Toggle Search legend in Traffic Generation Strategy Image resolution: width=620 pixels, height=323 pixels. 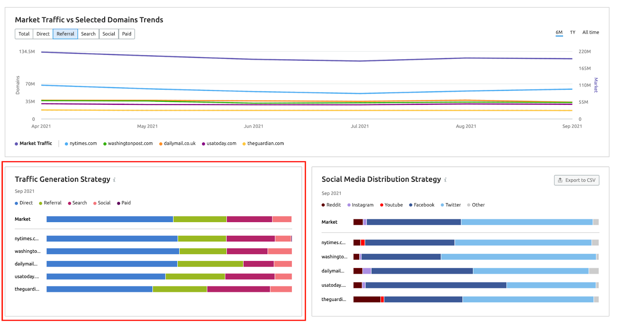click(x=77, y=203)
